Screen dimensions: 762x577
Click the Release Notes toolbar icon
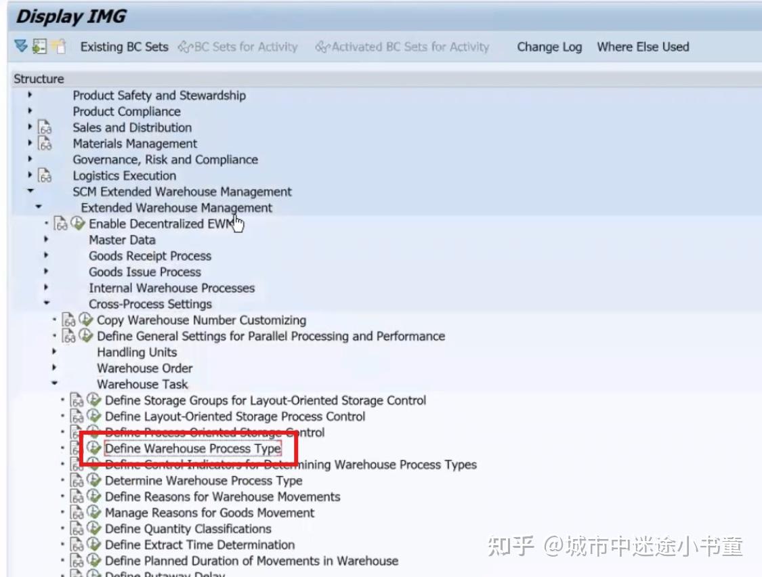[x=59, y=46]
